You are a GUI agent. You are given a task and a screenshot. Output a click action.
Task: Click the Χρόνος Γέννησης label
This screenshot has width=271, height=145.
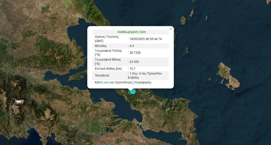click(107, 37)
